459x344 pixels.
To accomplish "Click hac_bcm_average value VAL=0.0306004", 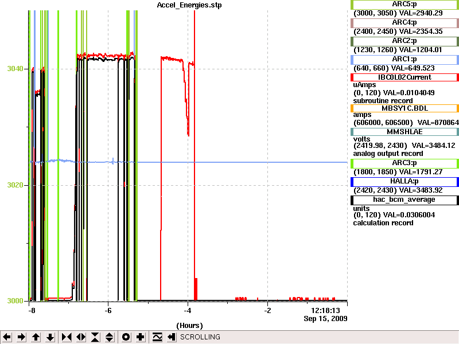I will click(x=409, y=215).
